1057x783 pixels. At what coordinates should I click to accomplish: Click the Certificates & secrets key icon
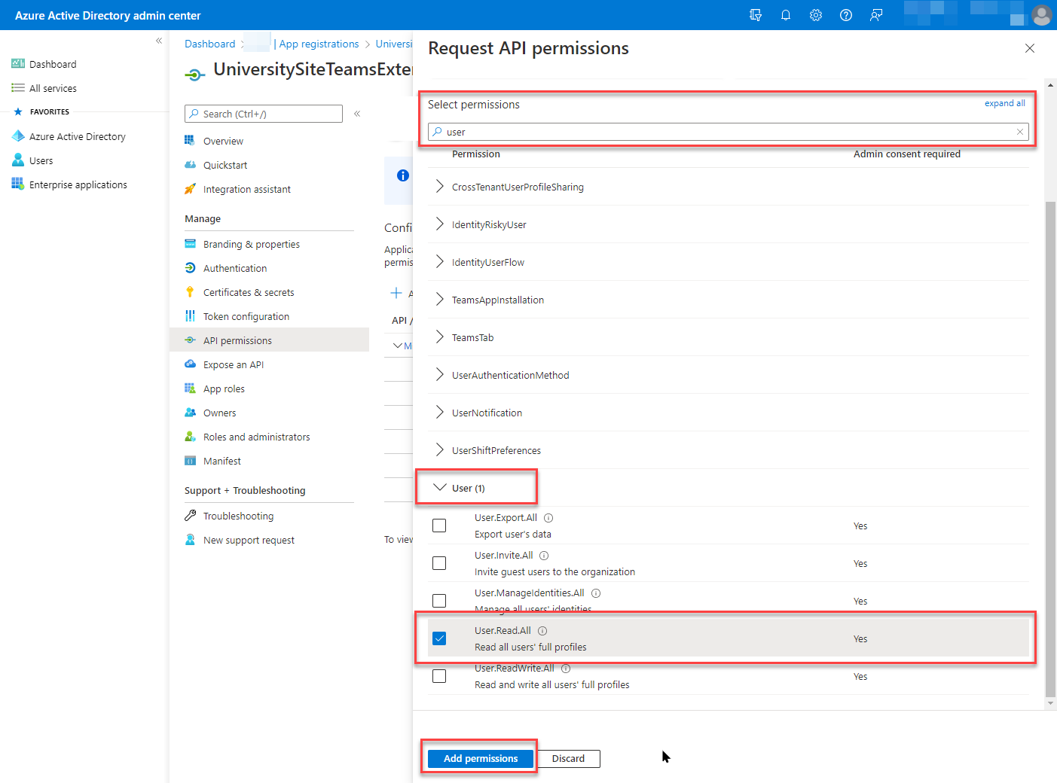point(190,292)
